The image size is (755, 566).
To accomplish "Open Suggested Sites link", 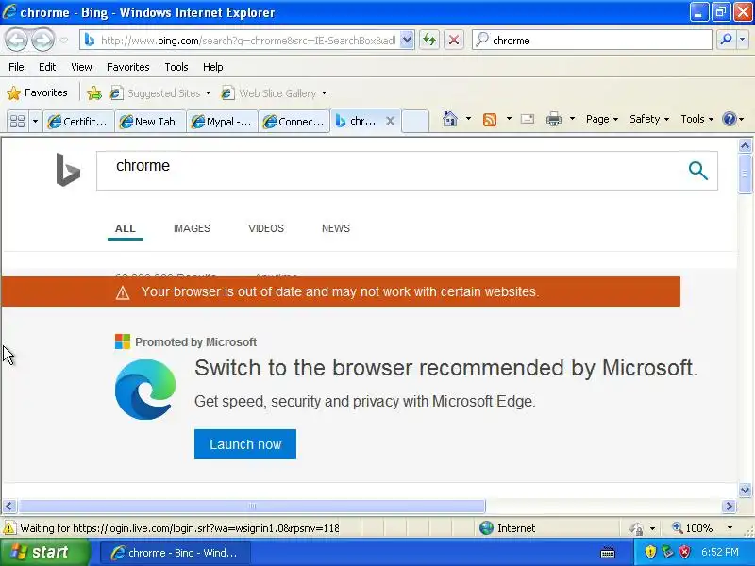I will [160, 92].
